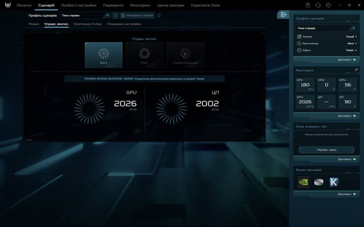Select the Авто fan control mode
The image size is (364, 227).
pyautogui.click(x=104, y=55)
